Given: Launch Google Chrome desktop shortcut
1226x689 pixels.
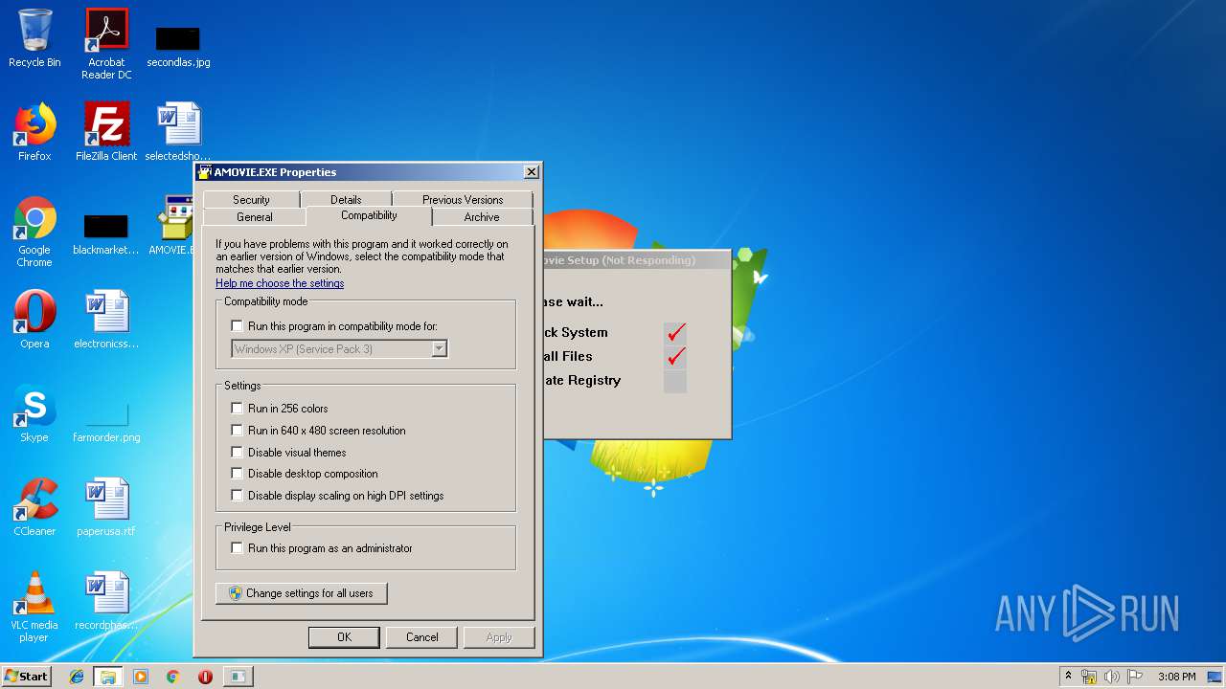Looking at the screenshot, I should coord(34,232).
